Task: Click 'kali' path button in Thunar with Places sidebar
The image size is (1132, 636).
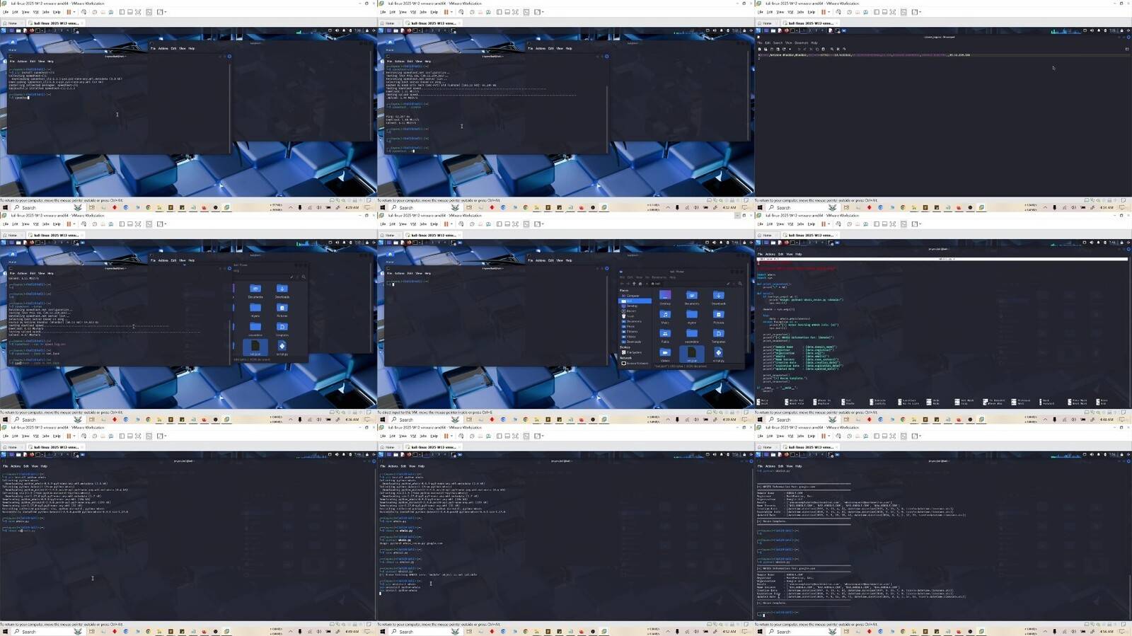Action: click(x=656, y=284)
